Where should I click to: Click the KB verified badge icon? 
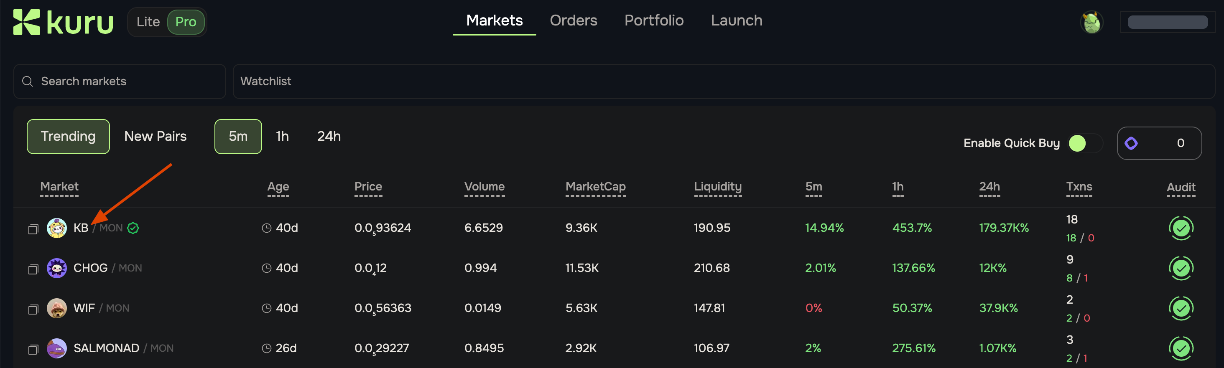coord(133,228)
